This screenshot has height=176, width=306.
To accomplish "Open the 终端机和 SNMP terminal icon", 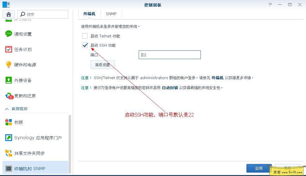I will (9, 168).
